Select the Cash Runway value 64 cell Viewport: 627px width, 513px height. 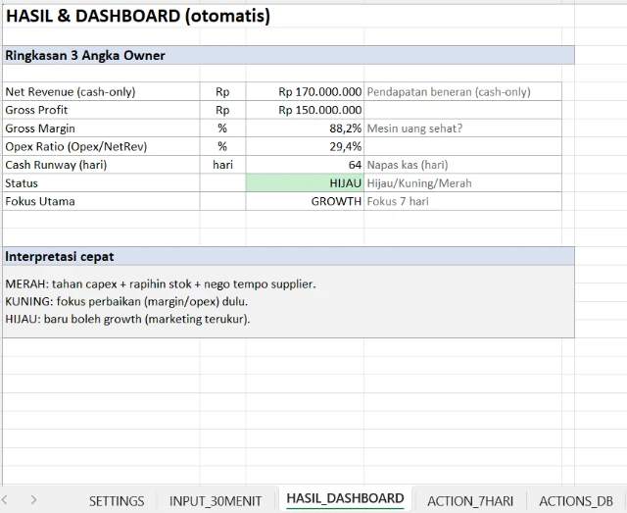(305, 165)
